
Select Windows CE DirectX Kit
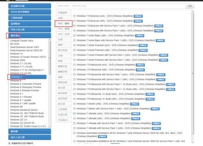22,123
